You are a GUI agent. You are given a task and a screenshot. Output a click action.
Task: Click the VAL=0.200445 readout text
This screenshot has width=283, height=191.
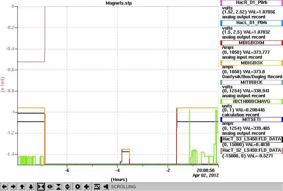[x=250, y=110]
